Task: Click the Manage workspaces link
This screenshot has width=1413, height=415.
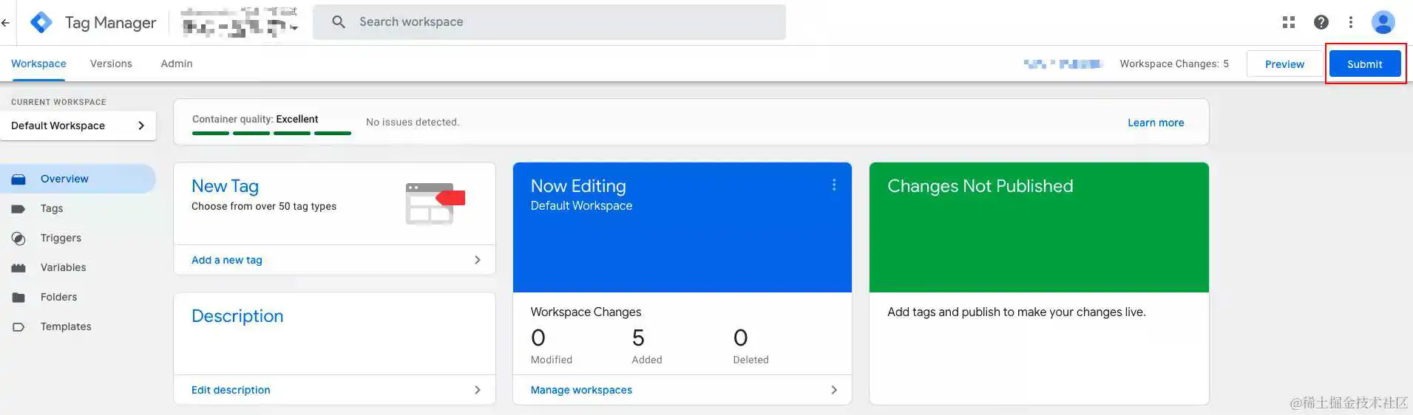Action: 581,390
